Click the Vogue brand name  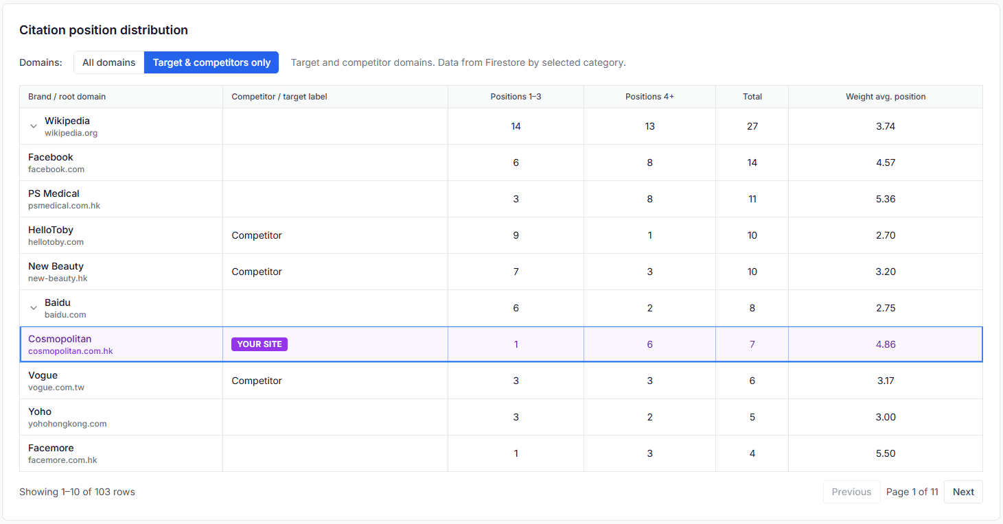tap(43, 375)
